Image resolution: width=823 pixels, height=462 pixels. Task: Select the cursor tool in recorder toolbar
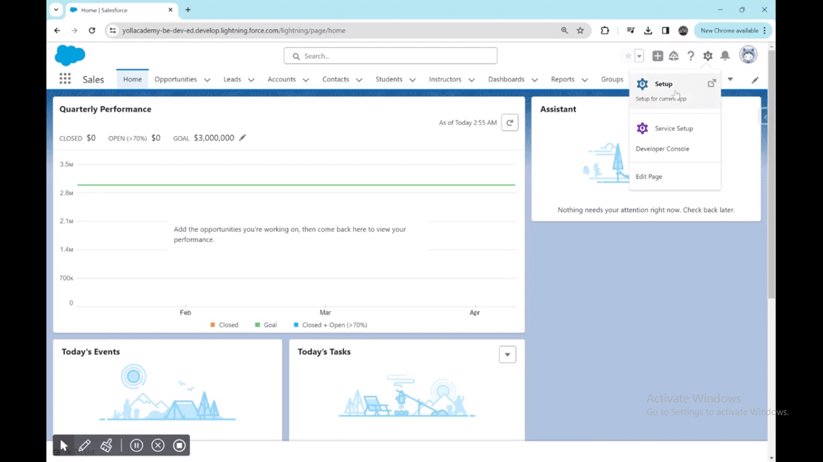64,446
